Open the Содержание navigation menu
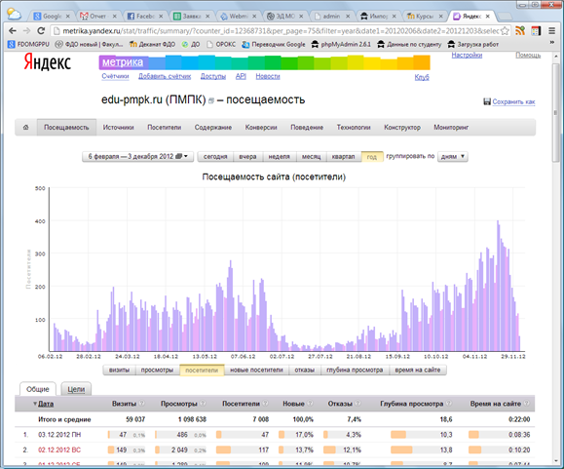Image resolution: width=564 pixels, height=469 pixels. coord(213,128)
